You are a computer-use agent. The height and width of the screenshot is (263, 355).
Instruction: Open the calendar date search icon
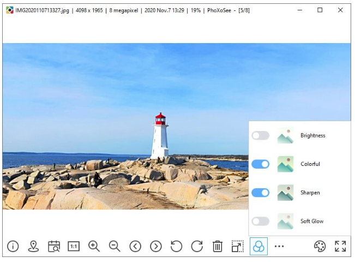53,247
